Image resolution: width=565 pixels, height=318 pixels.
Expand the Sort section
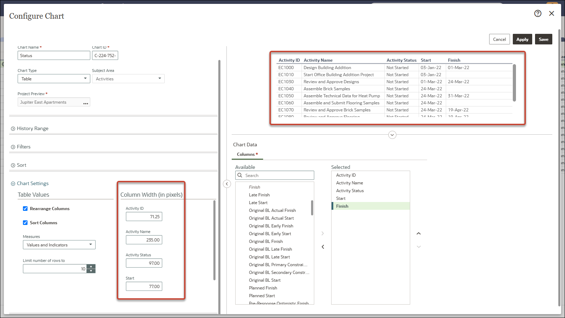coord(19,165)
